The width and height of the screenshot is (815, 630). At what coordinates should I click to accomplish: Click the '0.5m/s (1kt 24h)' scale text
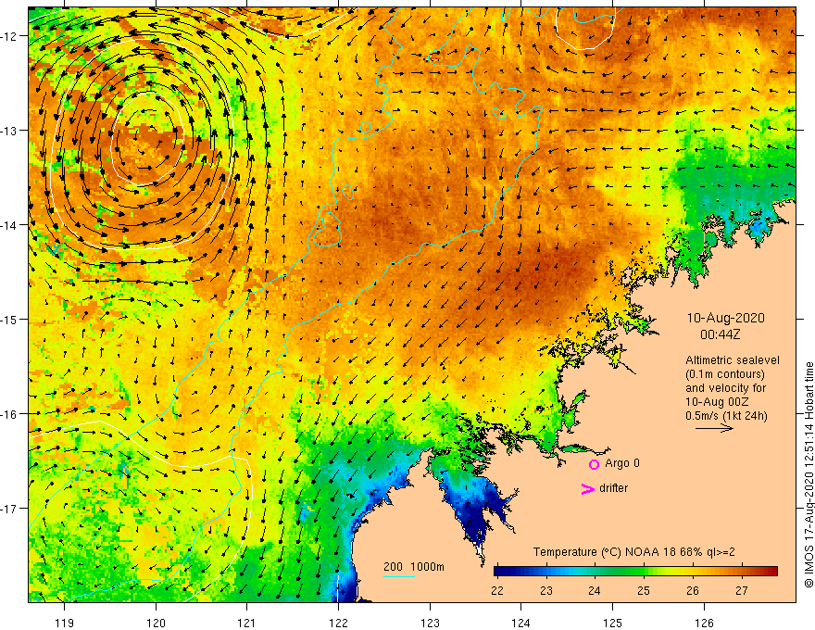pyautogui.click(x=726, y=416)
